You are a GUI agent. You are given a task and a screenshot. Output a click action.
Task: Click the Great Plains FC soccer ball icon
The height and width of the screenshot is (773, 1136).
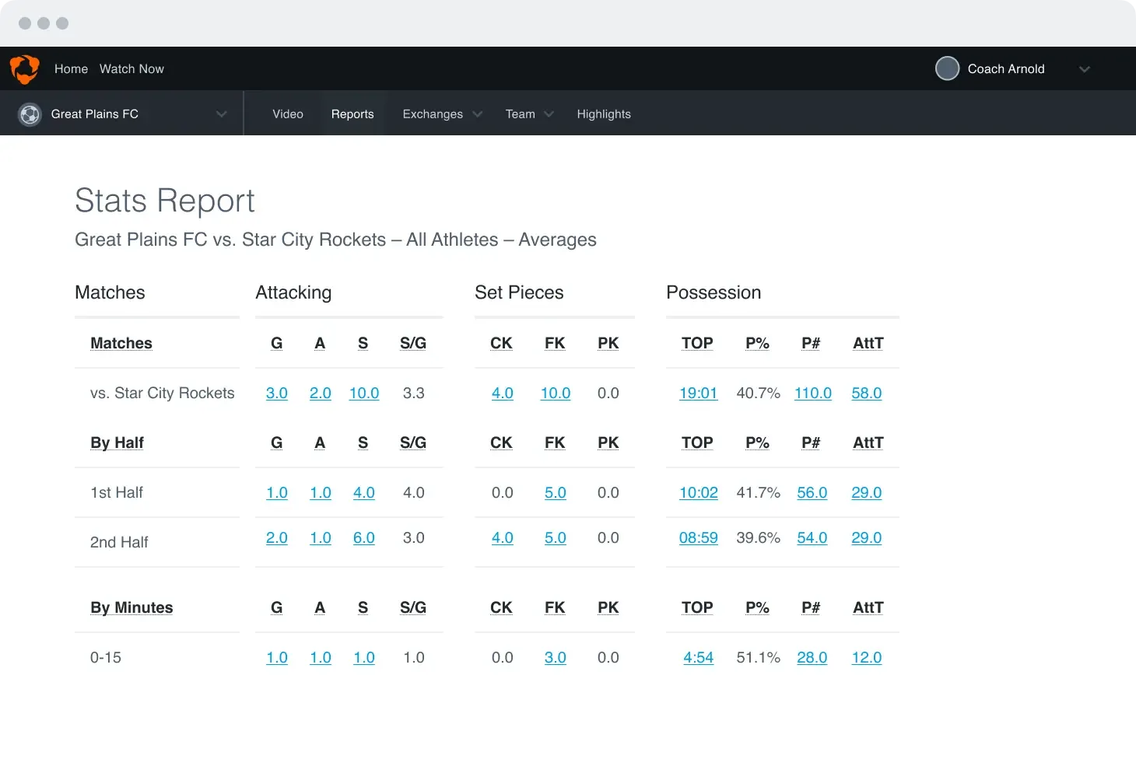point(30,114)
